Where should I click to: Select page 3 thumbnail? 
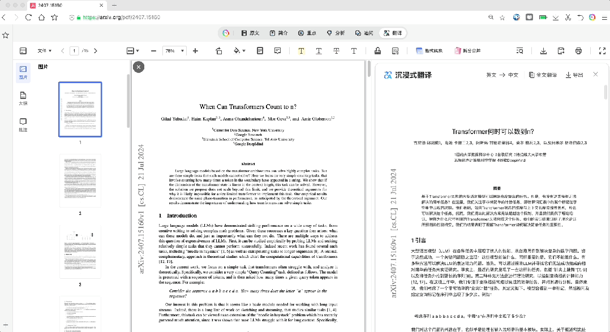click(x=80, y=252)
